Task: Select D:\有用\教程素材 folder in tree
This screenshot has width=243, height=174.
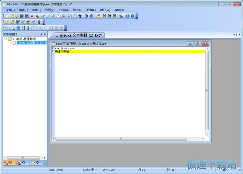Action: point(24,39)
